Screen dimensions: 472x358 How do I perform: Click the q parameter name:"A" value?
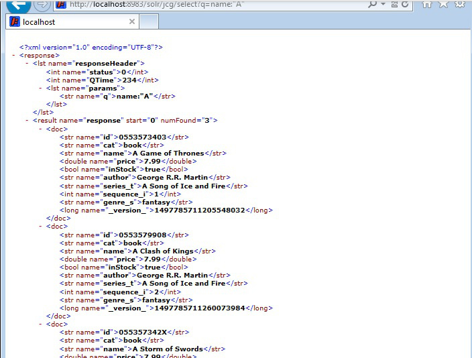(x=135, y=97)
